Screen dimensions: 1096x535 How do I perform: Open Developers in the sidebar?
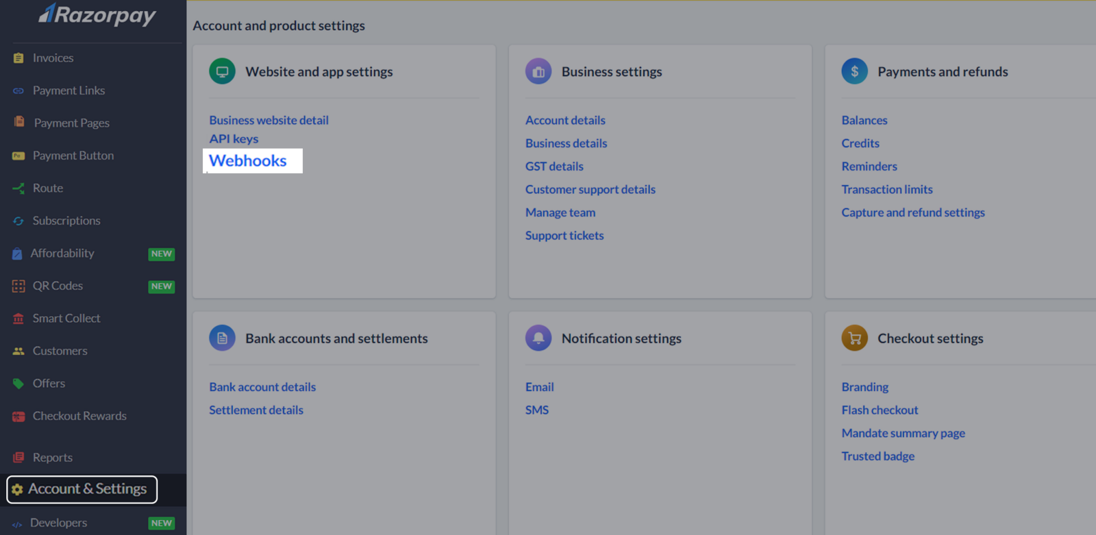click(x=58, y=523)
